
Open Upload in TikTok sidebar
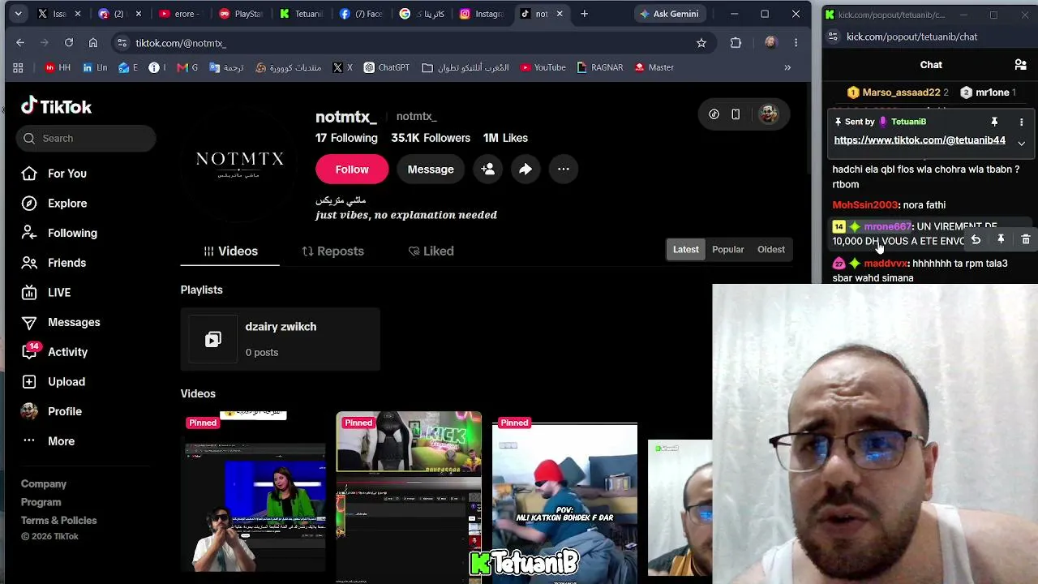54,381
